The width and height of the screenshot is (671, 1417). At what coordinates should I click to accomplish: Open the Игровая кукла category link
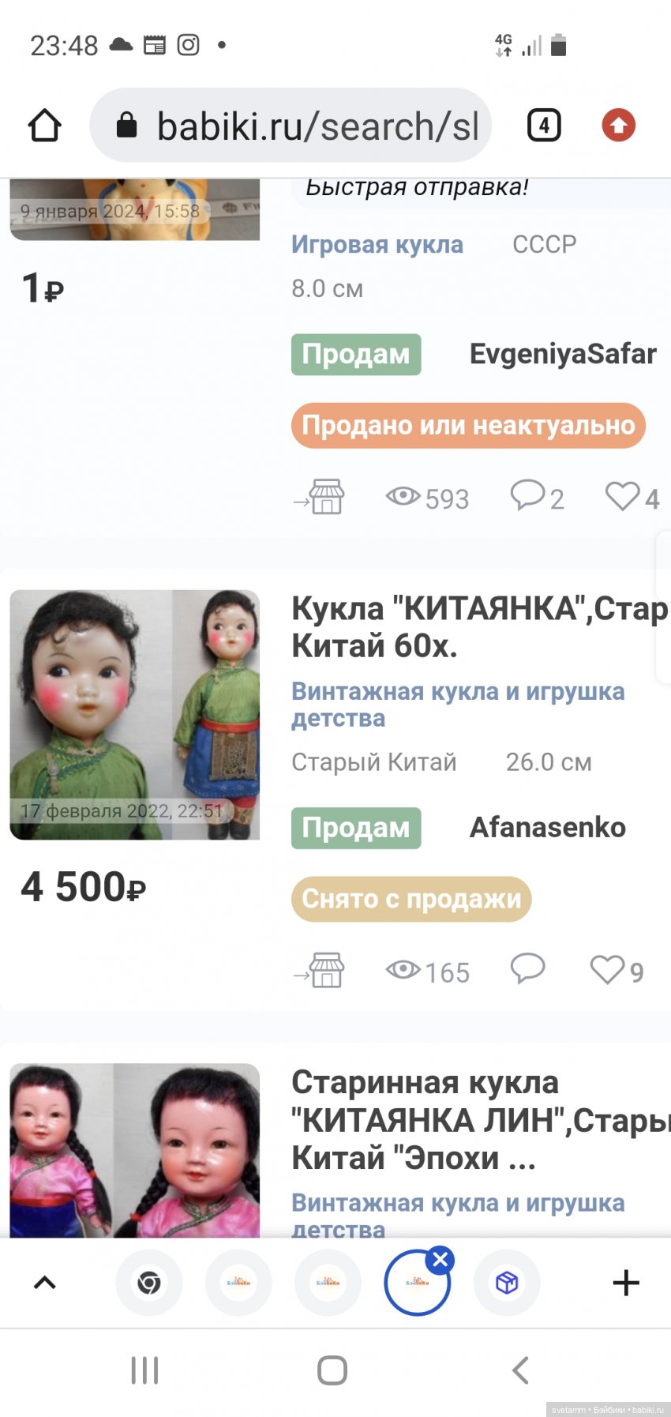[377, 245]
